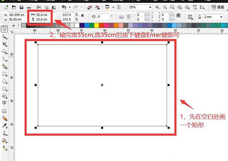The width and height of the screenshot is (228, 161).
Task: Save the document with floppy disk icon
Action: click(22, 7)
